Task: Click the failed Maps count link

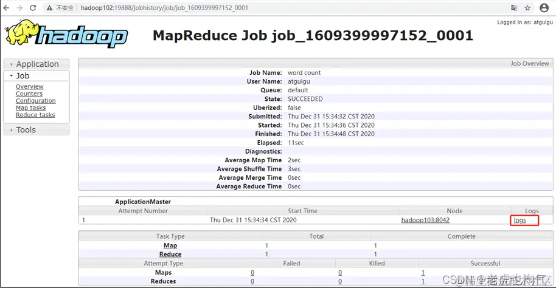Action: click(x=252, y=273)
